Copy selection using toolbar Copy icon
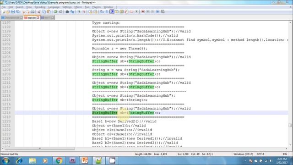 point(44,11)
